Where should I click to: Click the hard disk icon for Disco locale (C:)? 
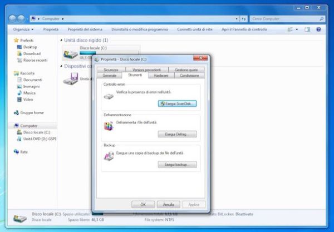(70, 55)
